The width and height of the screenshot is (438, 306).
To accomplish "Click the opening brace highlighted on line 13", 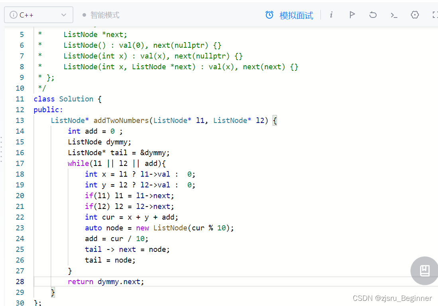I will [x=275, y=121].
